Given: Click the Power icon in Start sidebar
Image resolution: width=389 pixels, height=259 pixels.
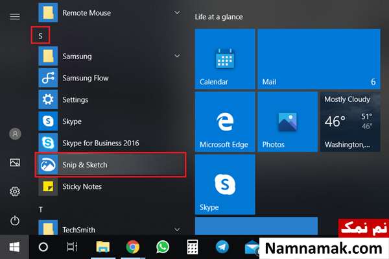Looking at the screenshot, I should point(15,221).
